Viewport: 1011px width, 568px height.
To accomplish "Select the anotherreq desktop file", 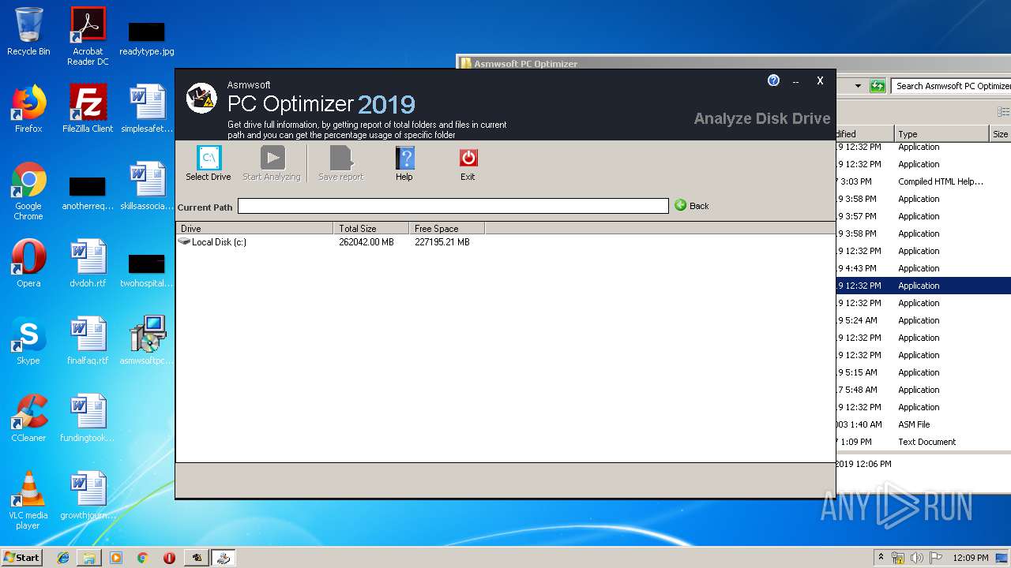I will 88,194.
